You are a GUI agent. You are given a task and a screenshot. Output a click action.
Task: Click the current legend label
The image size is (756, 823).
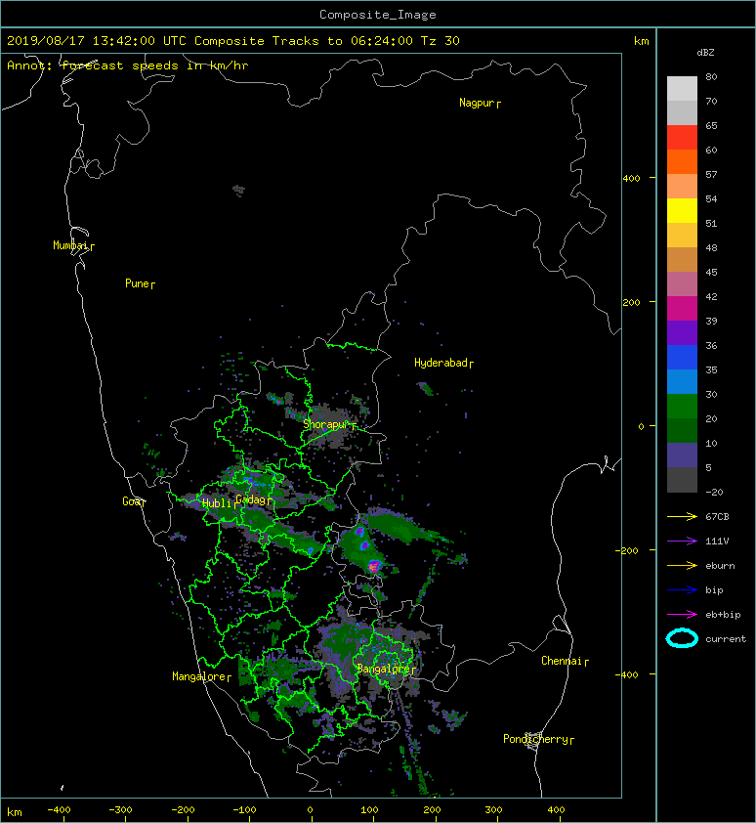(726, 639)
